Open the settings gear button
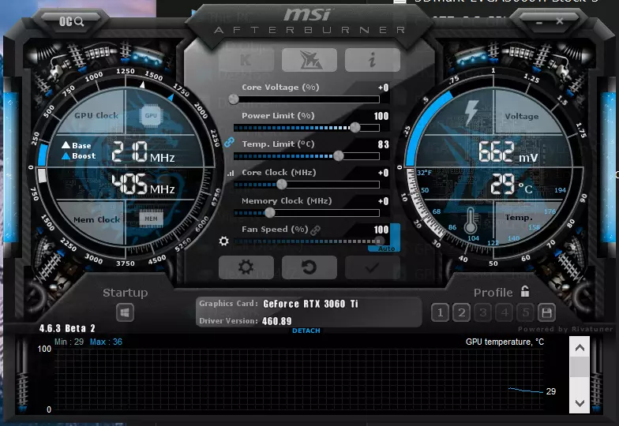The width and height of the screenshot is (619, 426). (x=246, y=267)
